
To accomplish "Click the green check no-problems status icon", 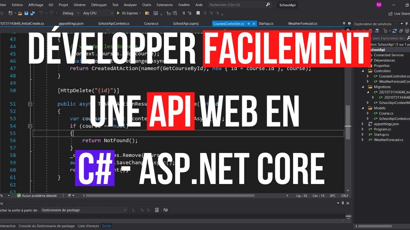I will click(x=19, y=195).
